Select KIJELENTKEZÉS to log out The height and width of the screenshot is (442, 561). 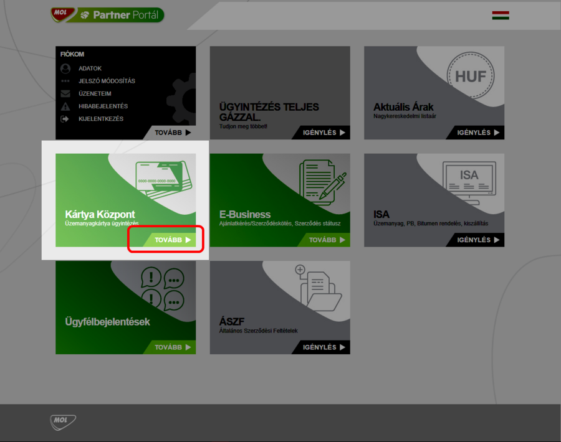[x=101, y=119]
